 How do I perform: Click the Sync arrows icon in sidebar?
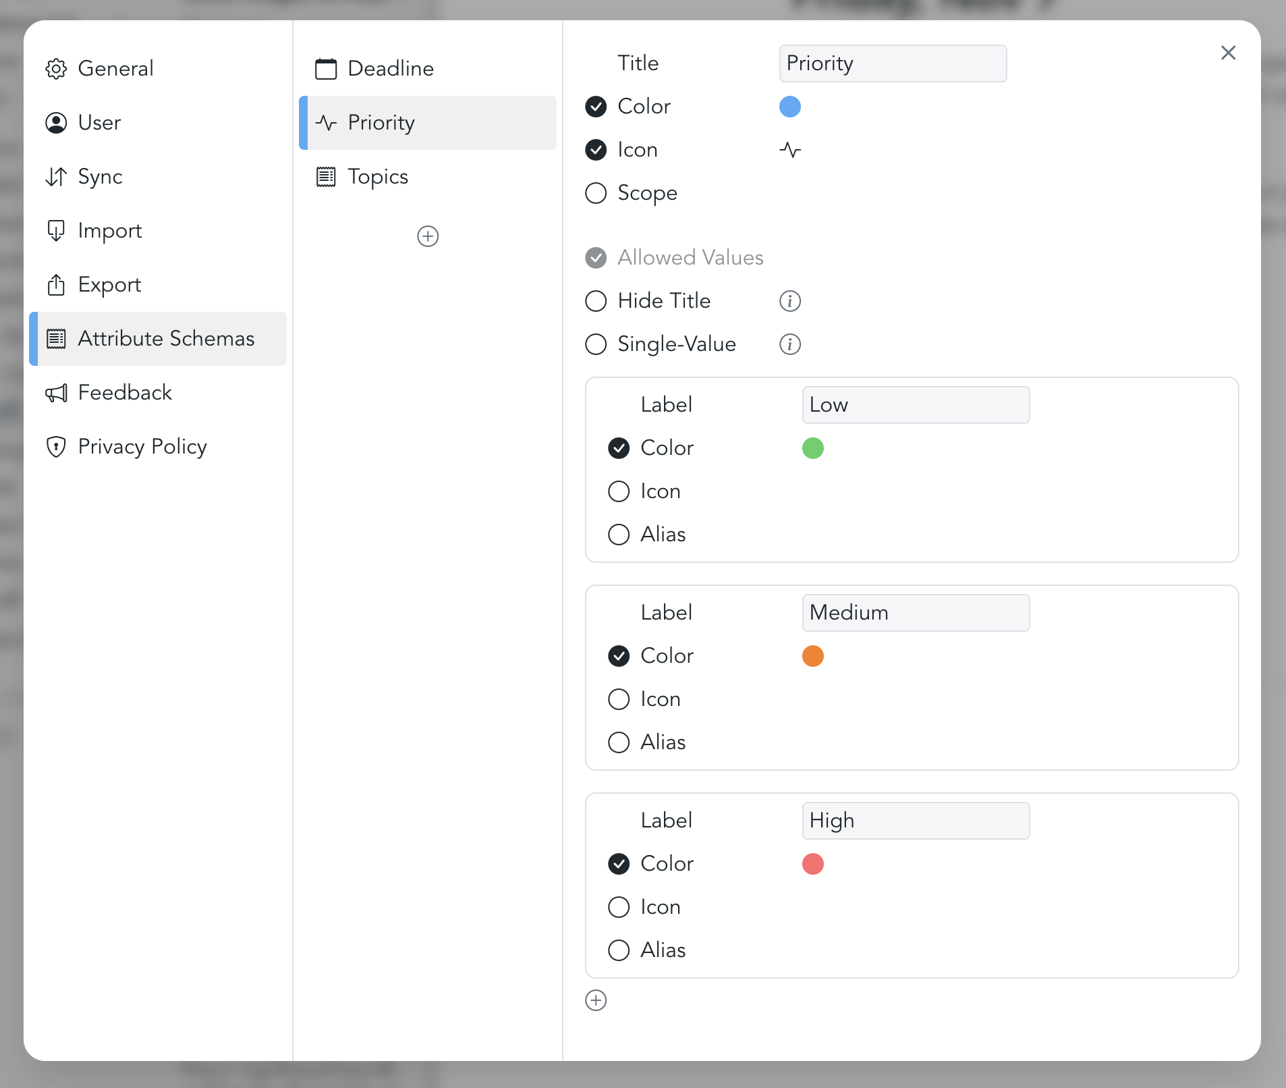pos(56,177)
